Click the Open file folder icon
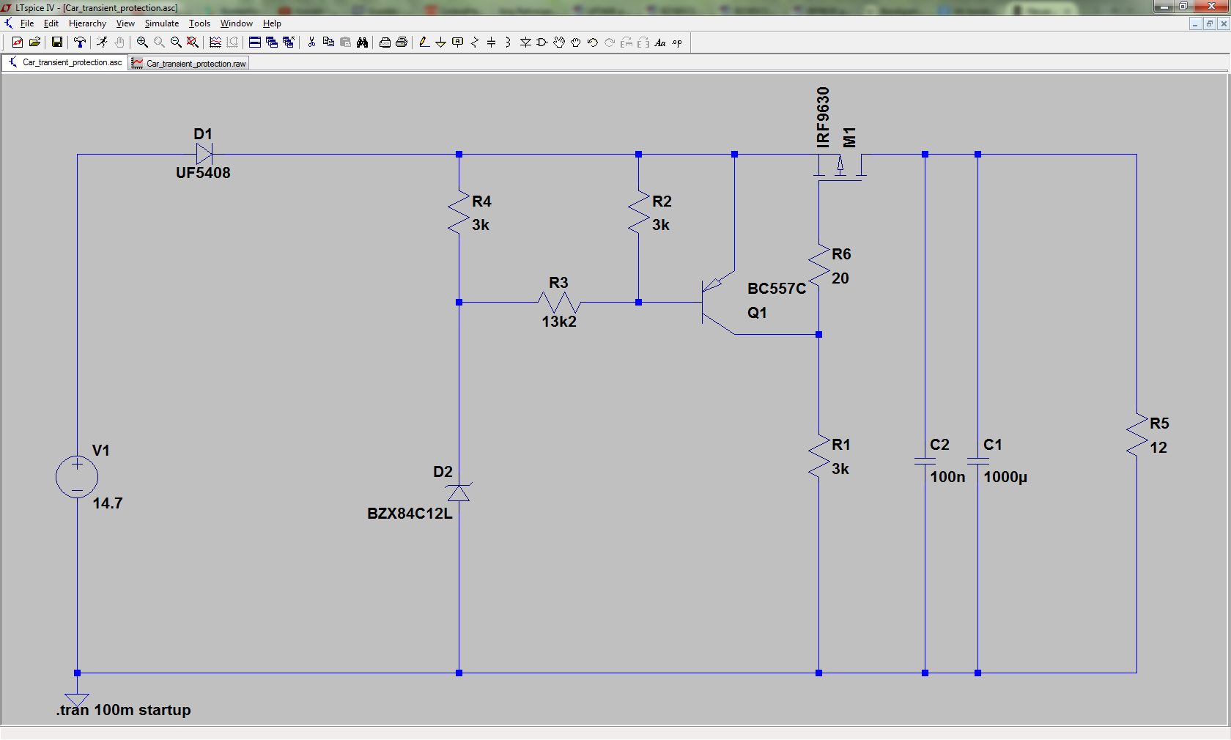Viewport: 1231px width, 740px height. 34,42
